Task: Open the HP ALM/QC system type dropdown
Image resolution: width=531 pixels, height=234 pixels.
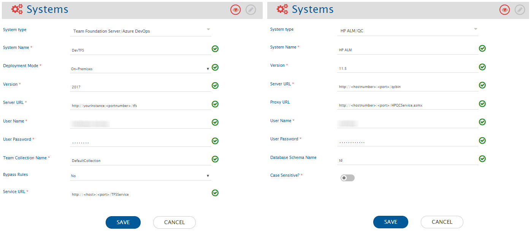Action: click(407, 31)
